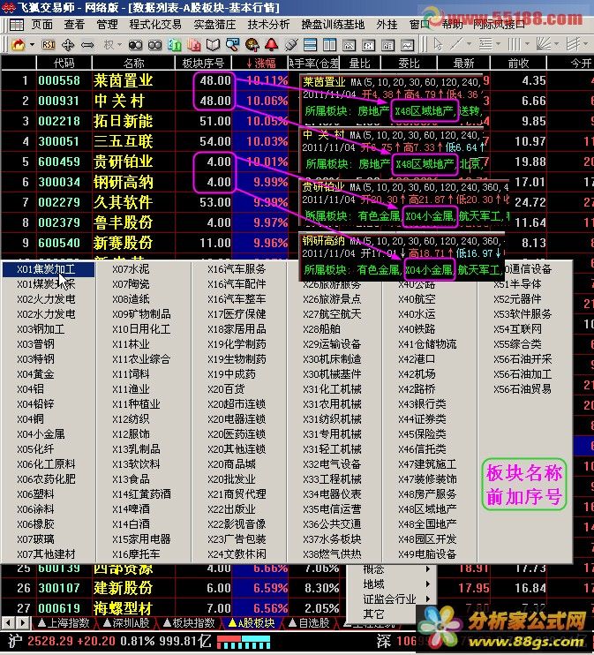Click the green documents toolbar icon
This screenshot has height=655, width=594.
tap(175, 44)
